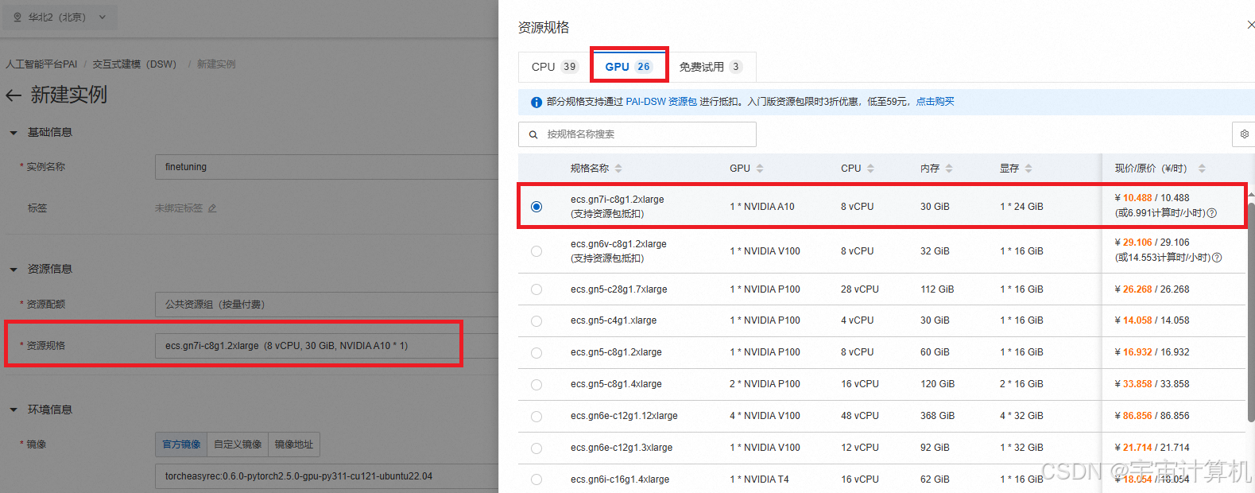Select ecs.gn6e-c12g1.3xlarge radio button
Viewport: 1255px width, 493px height.
coord(536,448)
